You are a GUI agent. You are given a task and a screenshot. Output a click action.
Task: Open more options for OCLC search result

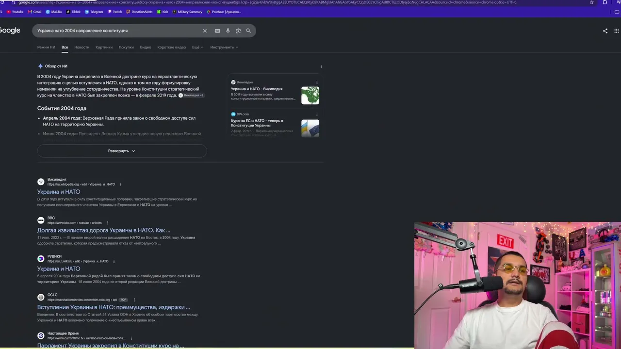134,300
